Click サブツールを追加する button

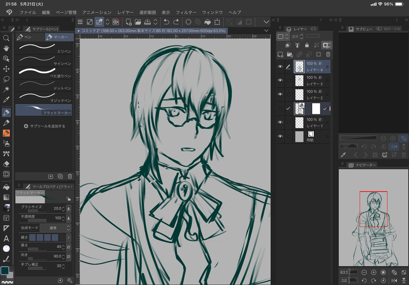pyautogui.click(x=45, y=126)
